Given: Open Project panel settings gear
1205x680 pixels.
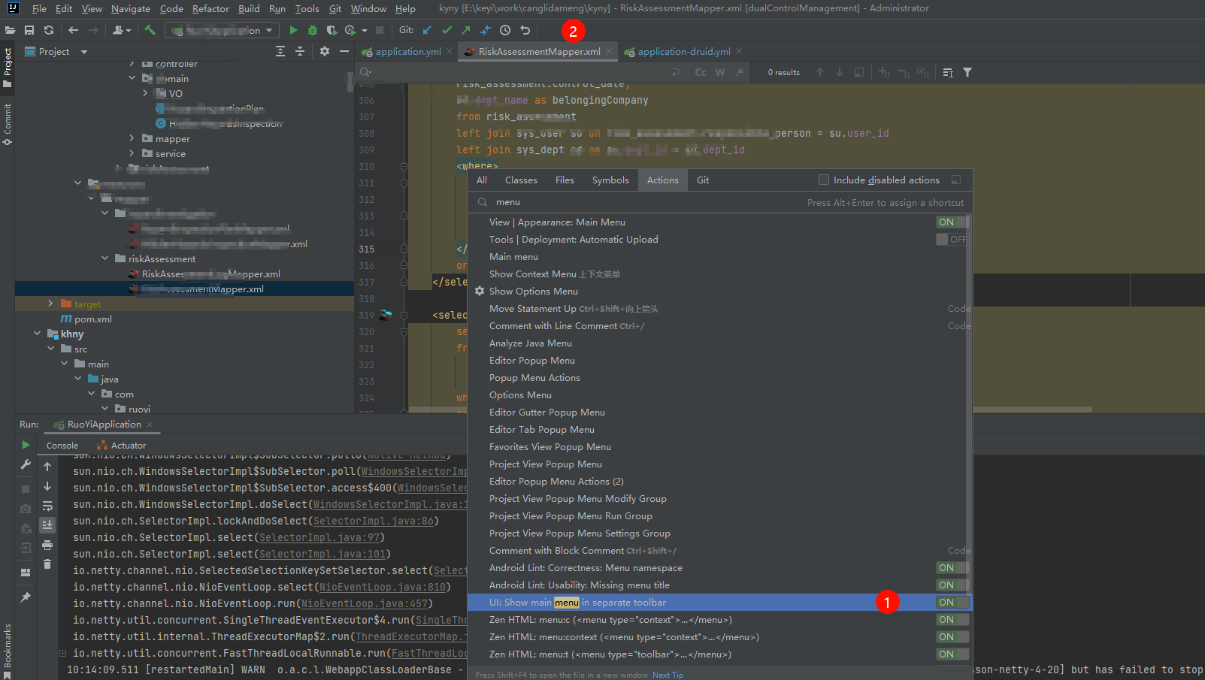Looking at the screenshot, I should (x=325, y=51).
